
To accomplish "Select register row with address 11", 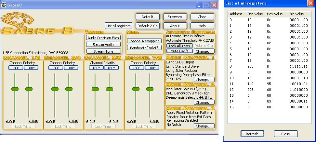I will [x=270, y=84].
